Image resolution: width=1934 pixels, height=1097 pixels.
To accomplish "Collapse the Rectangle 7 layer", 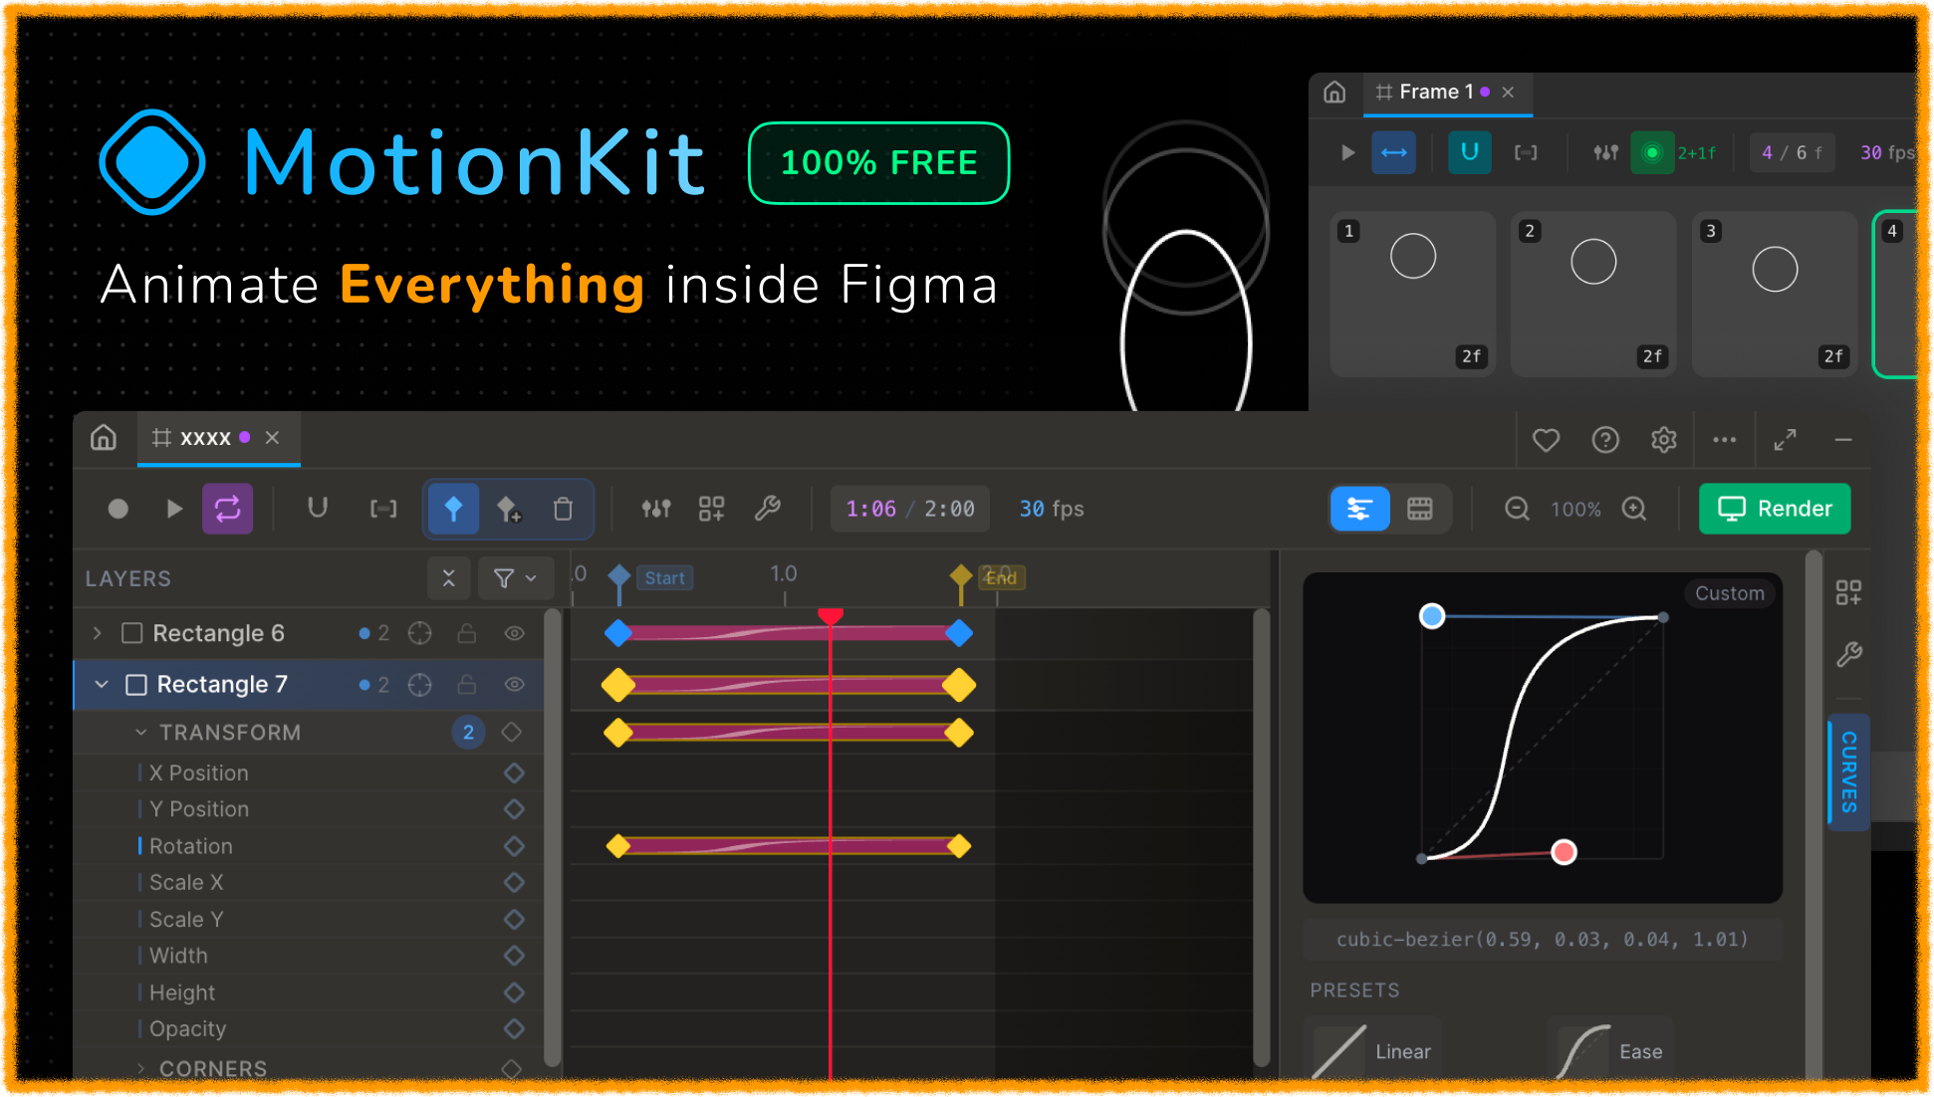I will pyautogui.click(x=102, y=685).
